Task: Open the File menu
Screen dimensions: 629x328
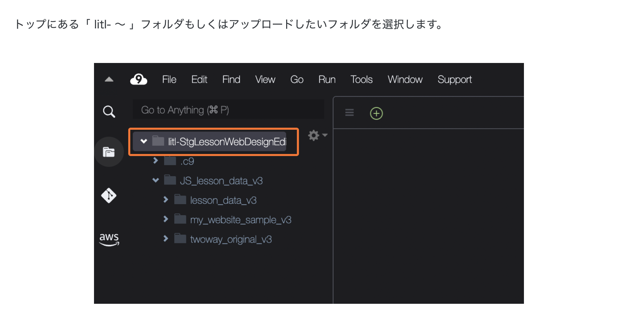Action: pos(169,80)
